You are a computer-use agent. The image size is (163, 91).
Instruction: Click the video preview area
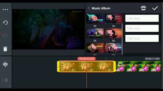coord(48,29)
